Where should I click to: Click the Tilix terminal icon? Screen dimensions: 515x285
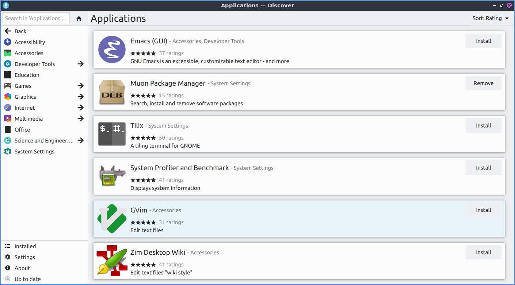coord(112,134)
